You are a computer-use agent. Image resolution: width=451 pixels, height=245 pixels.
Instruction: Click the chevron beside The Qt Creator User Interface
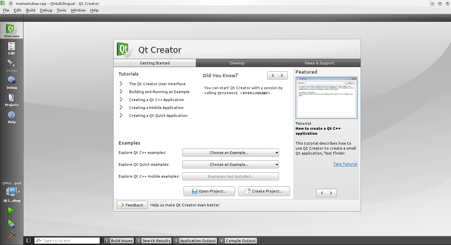click(121, 84)
